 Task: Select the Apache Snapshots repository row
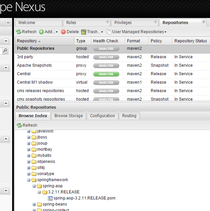pyautogui.click(x=112, y=65)
